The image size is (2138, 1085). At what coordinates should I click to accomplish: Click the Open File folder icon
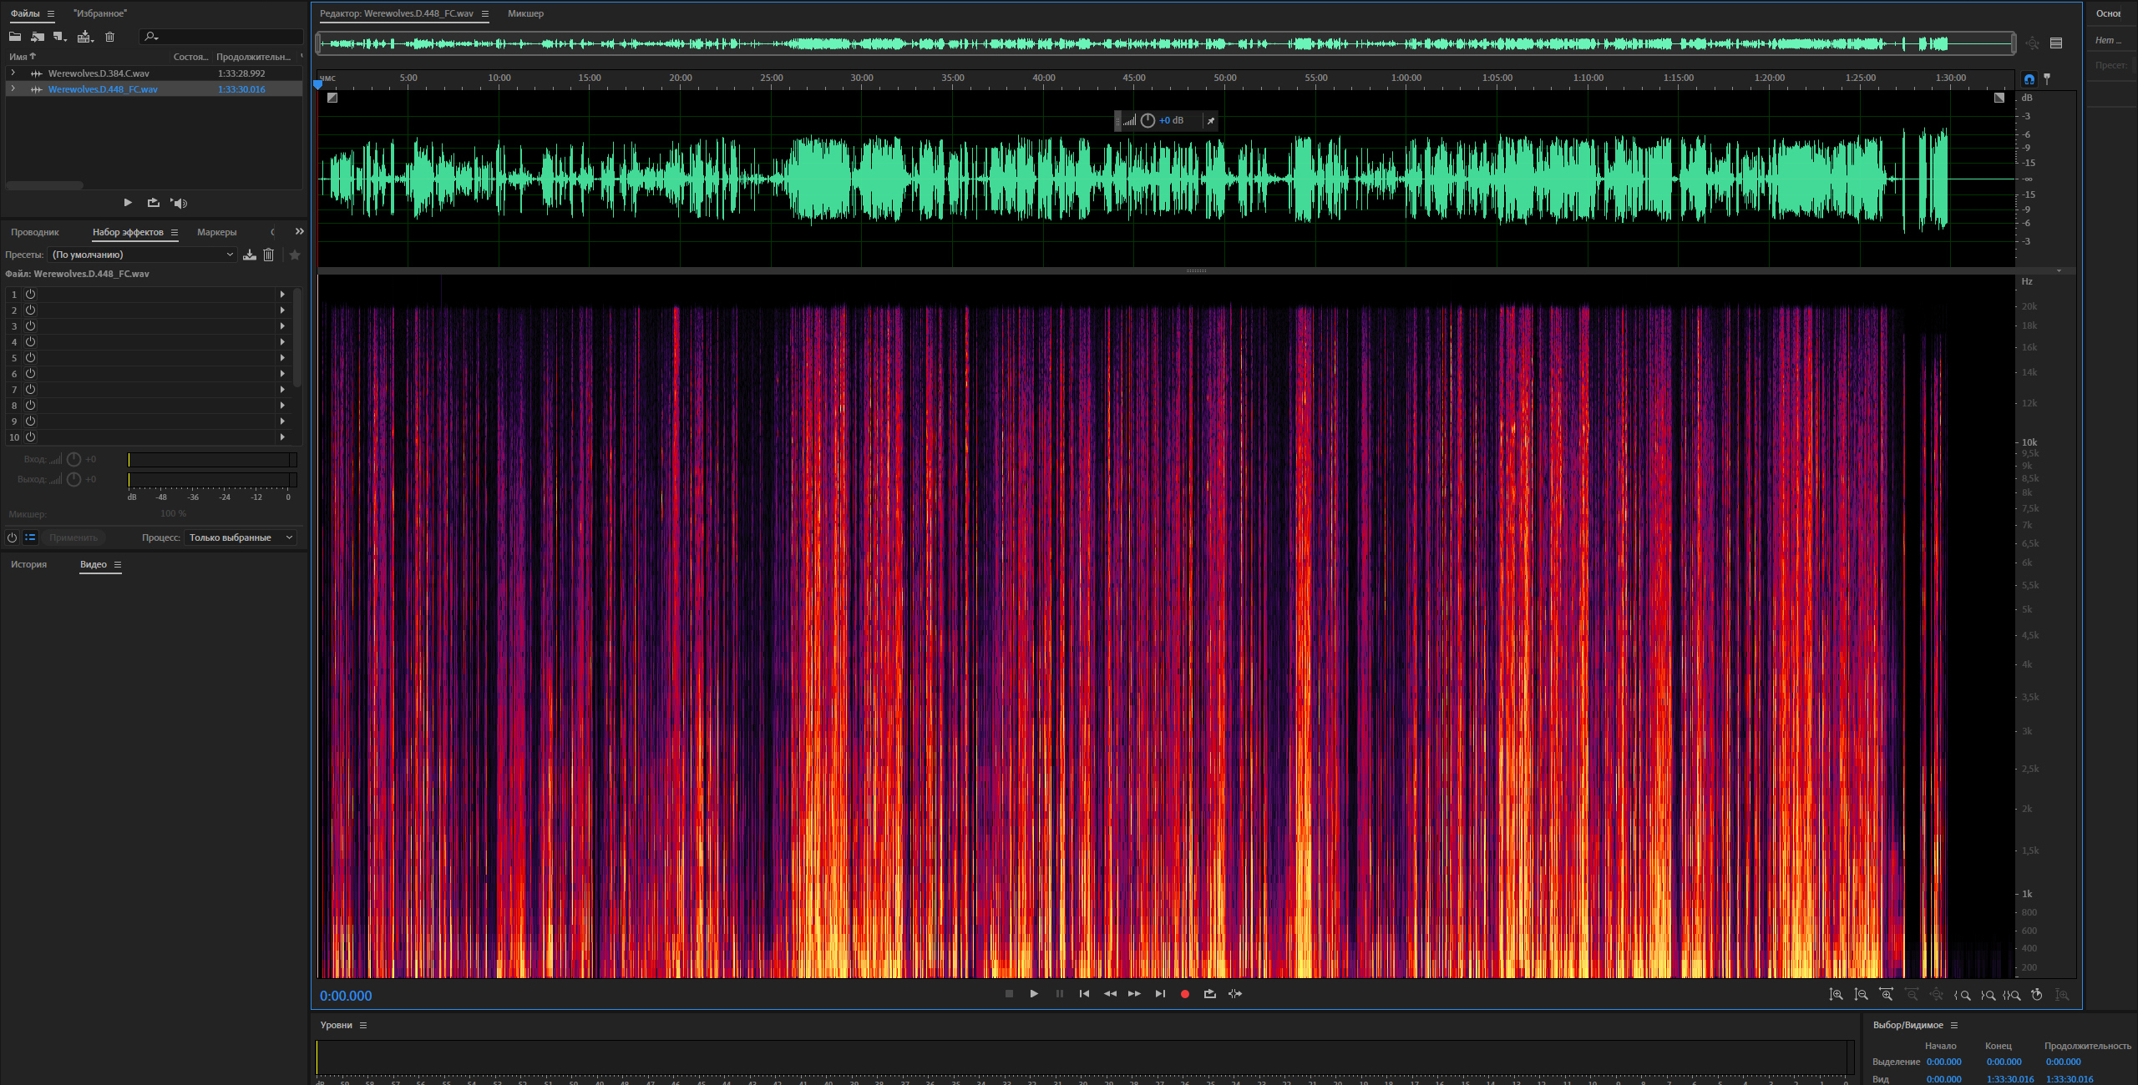(x=15, y=37)
